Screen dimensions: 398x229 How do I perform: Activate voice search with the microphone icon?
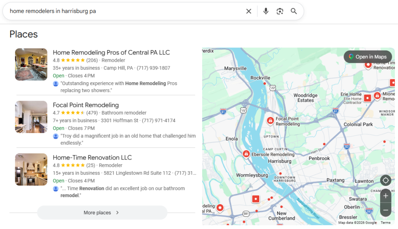tap(266, 11)
